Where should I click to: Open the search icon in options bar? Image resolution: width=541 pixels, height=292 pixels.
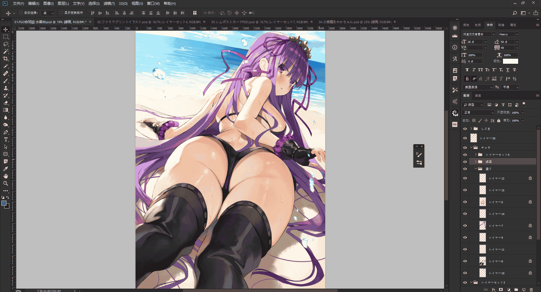coord(515,13)
